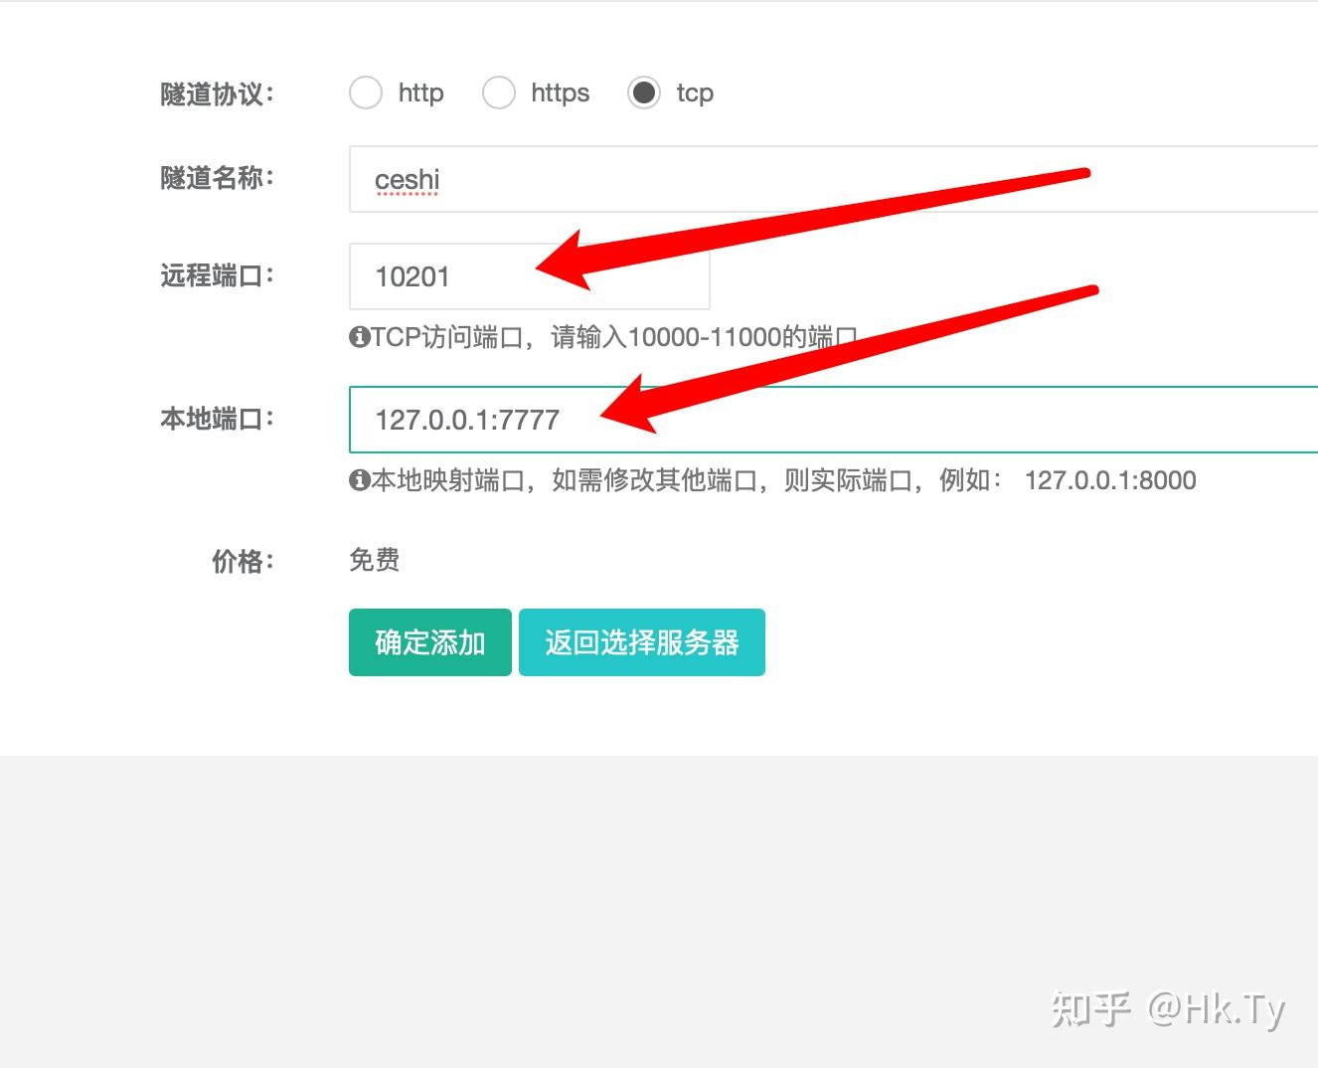Click the info icon beside 本地映射端口 hint
This screenshot has height=1068, width=1318.
click(359, 480)
